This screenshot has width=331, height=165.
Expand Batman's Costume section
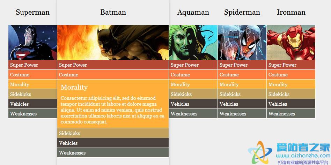[113, 75]
